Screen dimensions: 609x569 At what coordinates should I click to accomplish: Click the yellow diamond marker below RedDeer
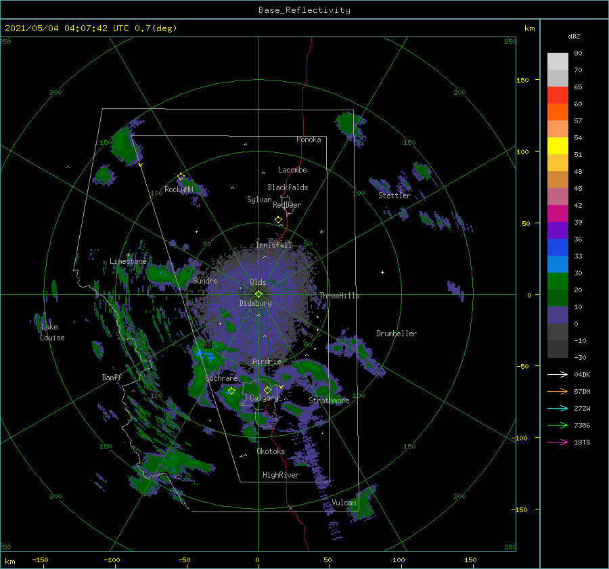(279, 220)
